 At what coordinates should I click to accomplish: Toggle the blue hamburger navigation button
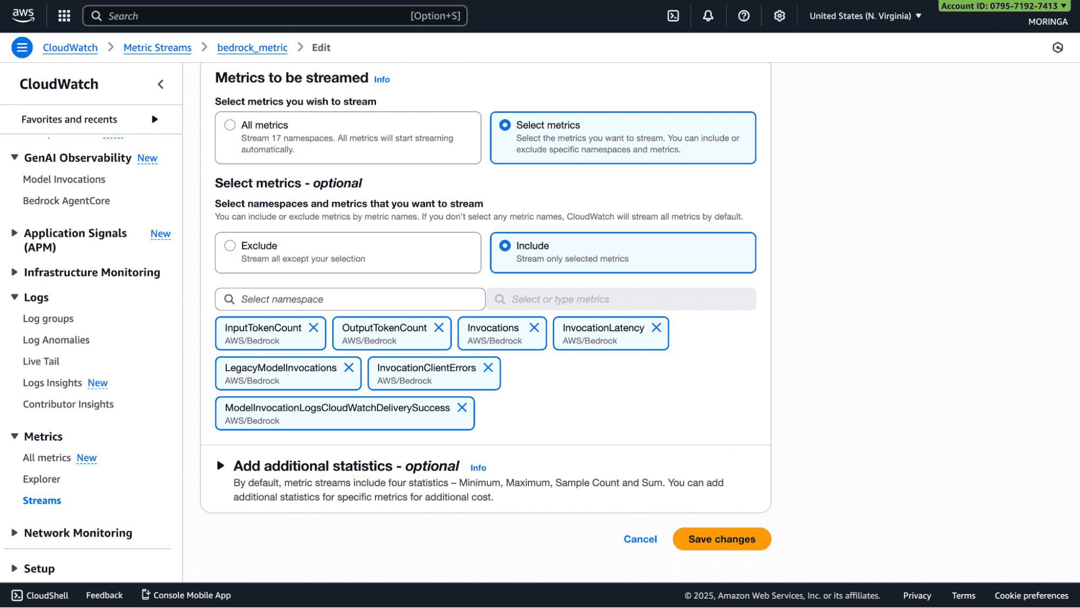click(22, 48)
